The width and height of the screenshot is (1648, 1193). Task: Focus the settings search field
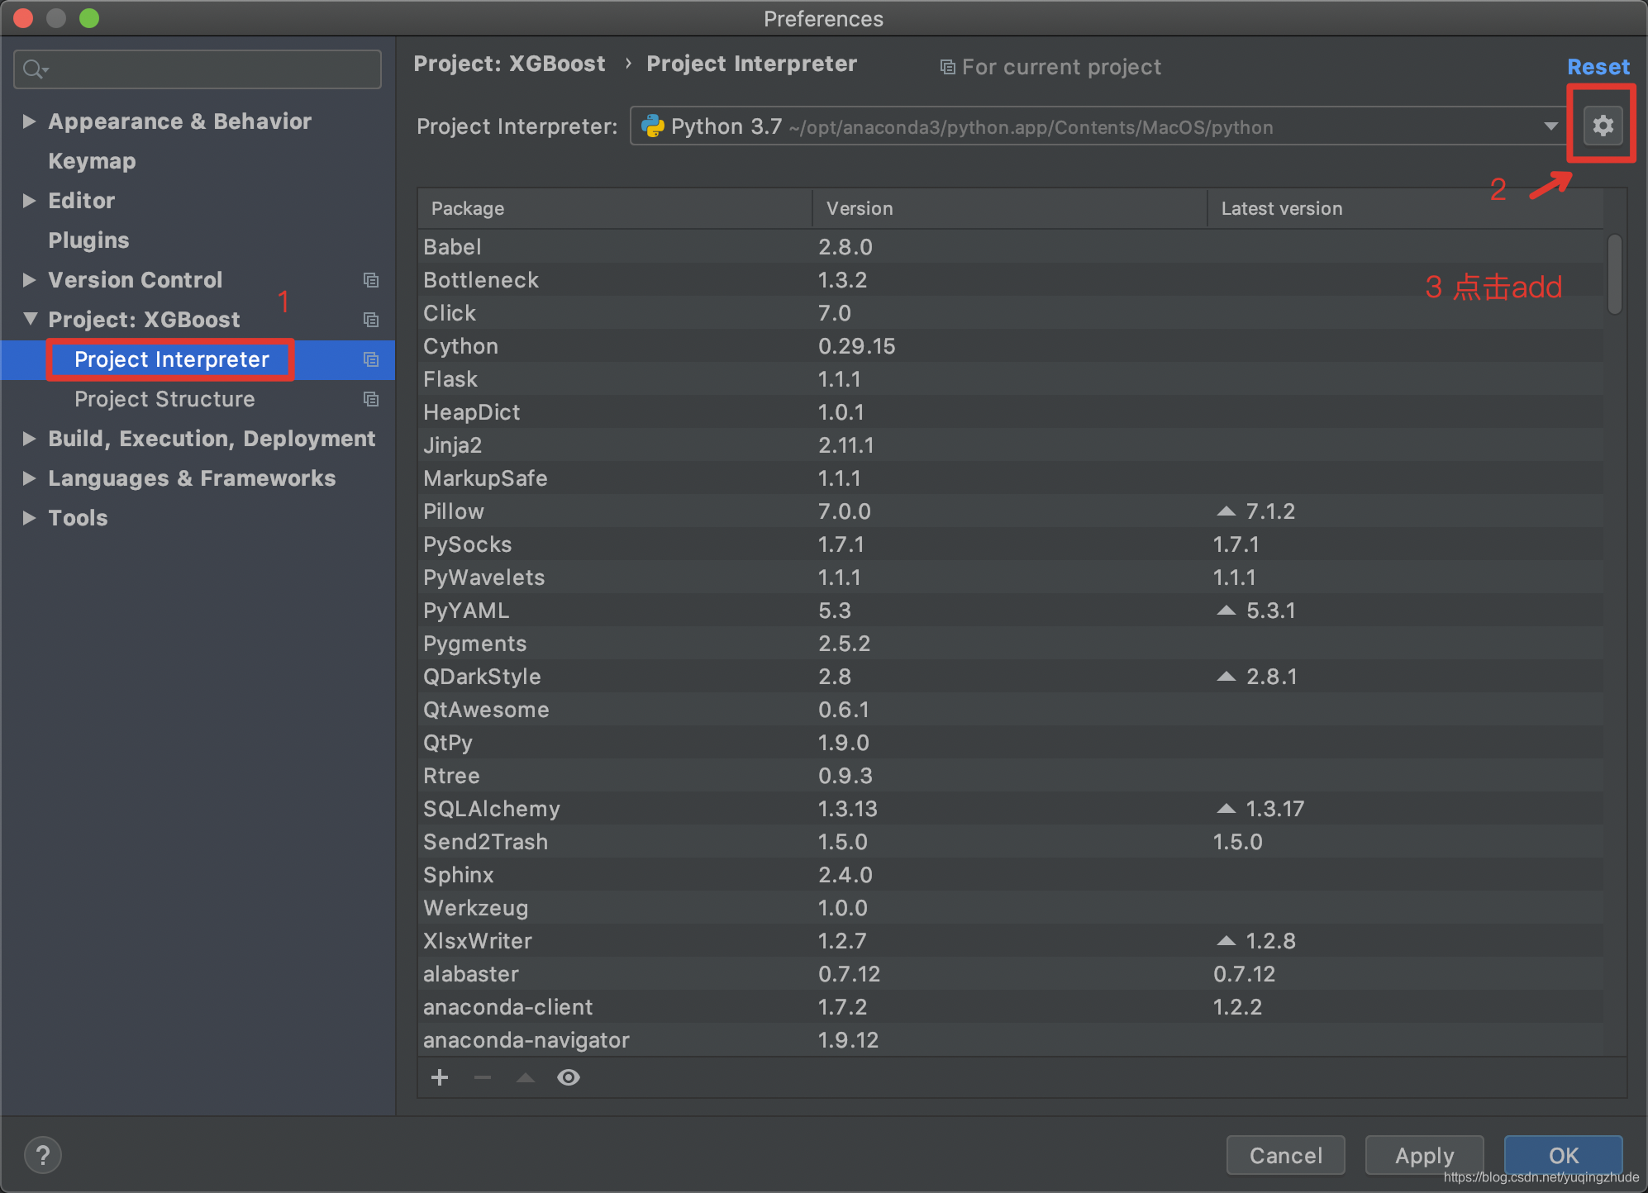[x=198, y=69]
